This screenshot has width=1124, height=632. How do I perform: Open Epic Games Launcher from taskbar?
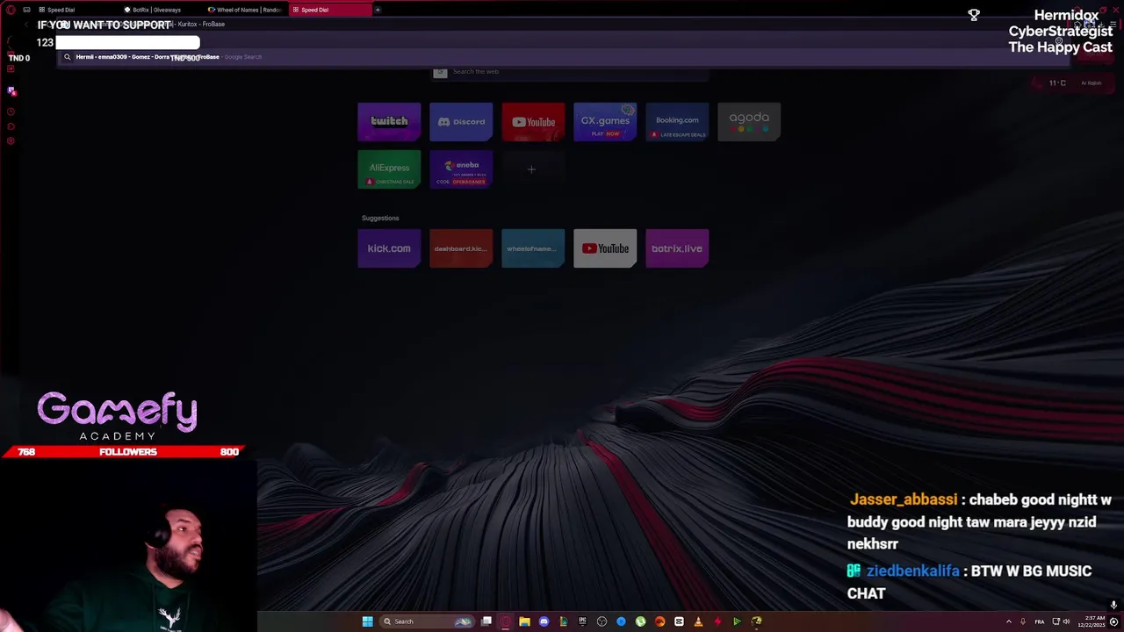point(583,621)
